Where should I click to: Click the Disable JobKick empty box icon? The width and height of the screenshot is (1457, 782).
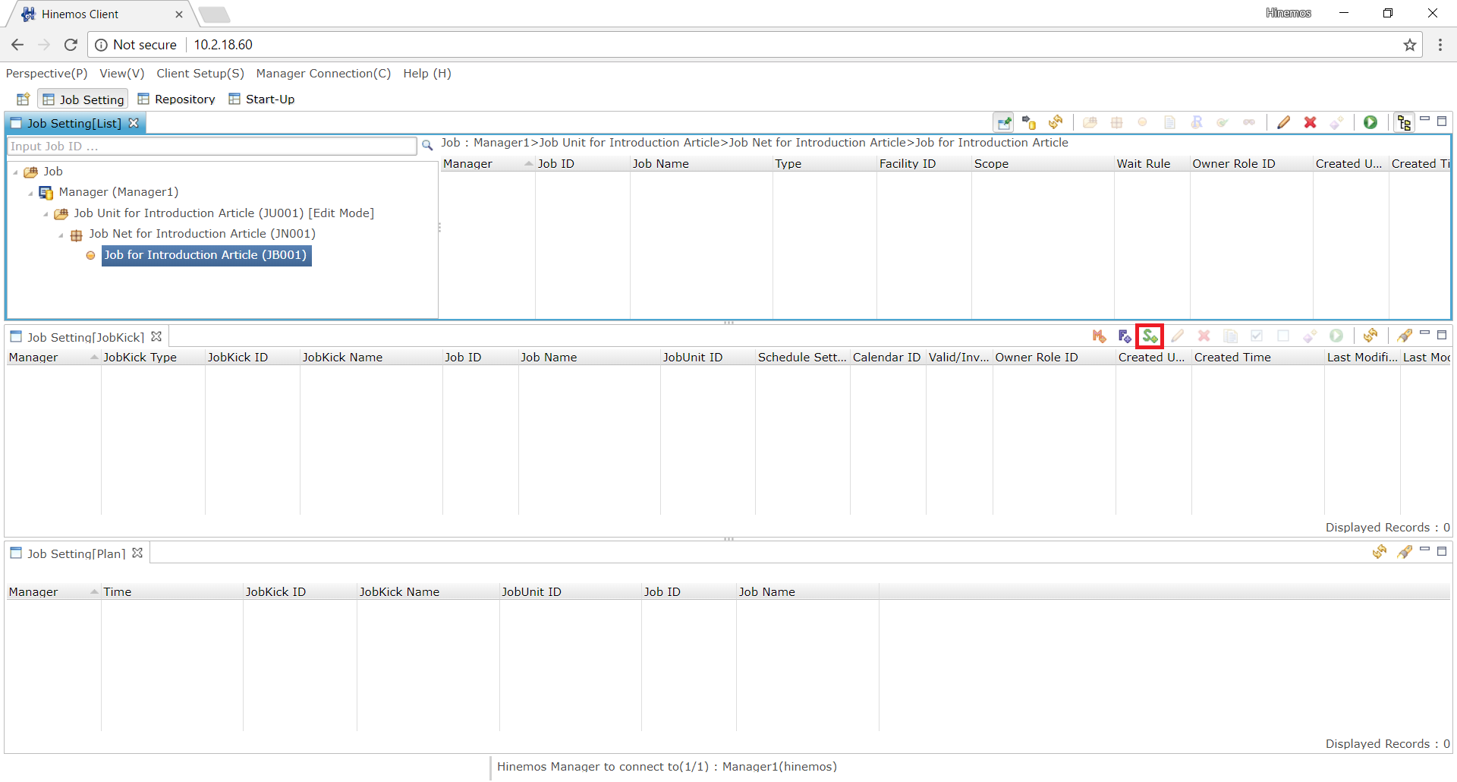1283,336
